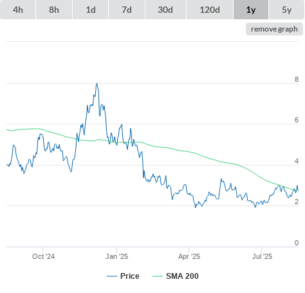This screenshot has width=305, height=293.
Task: Click the remove graph button
Action: click(274, 29)
